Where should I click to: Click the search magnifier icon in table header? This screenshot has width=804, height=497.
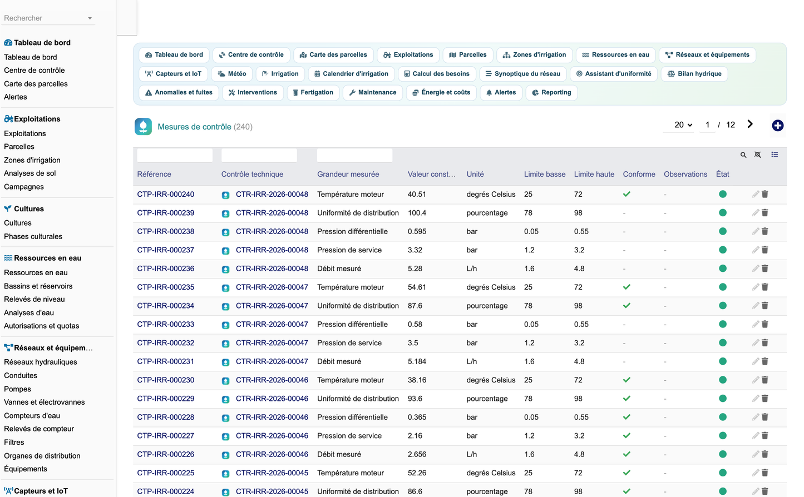click(743, 155)
